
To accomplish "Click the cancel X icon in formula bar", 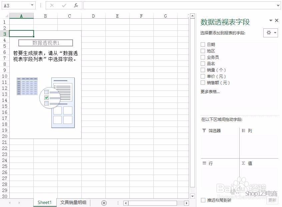I will tap(52, 5).
